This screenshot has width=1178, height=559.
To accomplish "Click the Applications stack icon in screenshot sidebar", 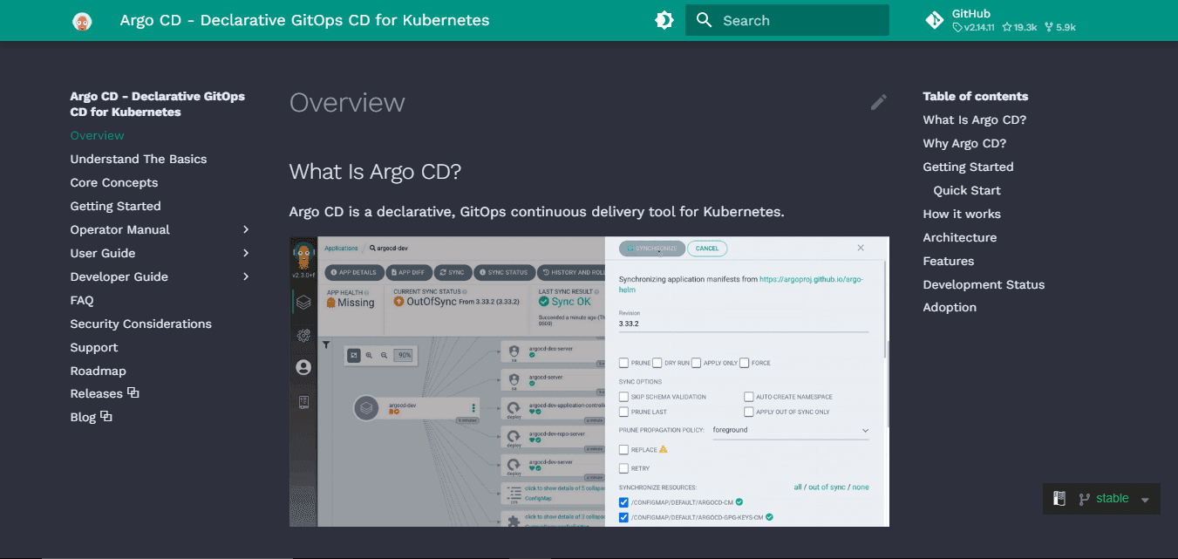I will 303,303.
